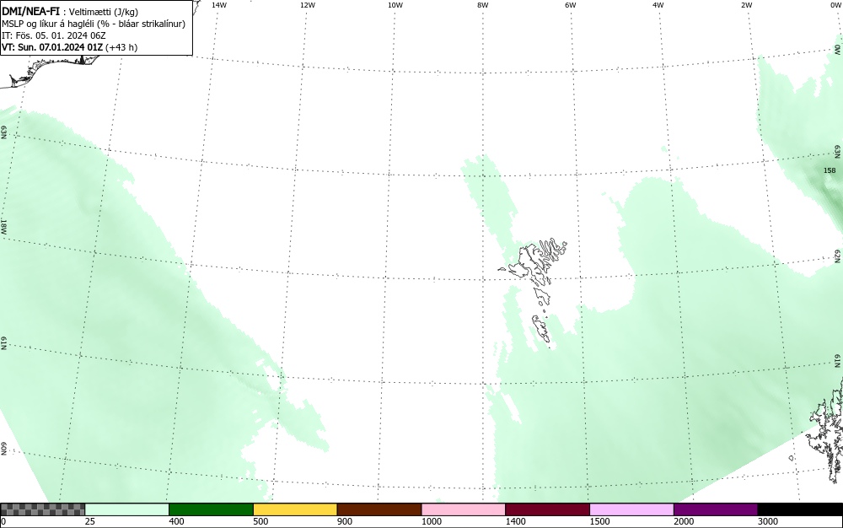Screen dimensions: 843x528
Task: Click the 'DMI/NEA-FI' title text
Action: (30, 11)
